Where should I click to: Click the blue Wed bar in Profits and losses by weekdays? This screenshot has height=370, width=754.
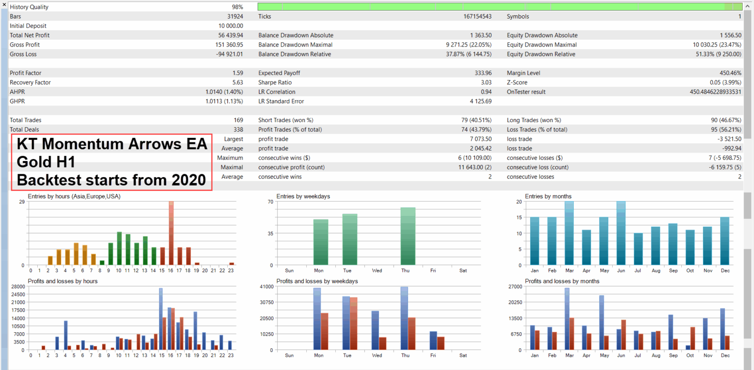(376, 330)
